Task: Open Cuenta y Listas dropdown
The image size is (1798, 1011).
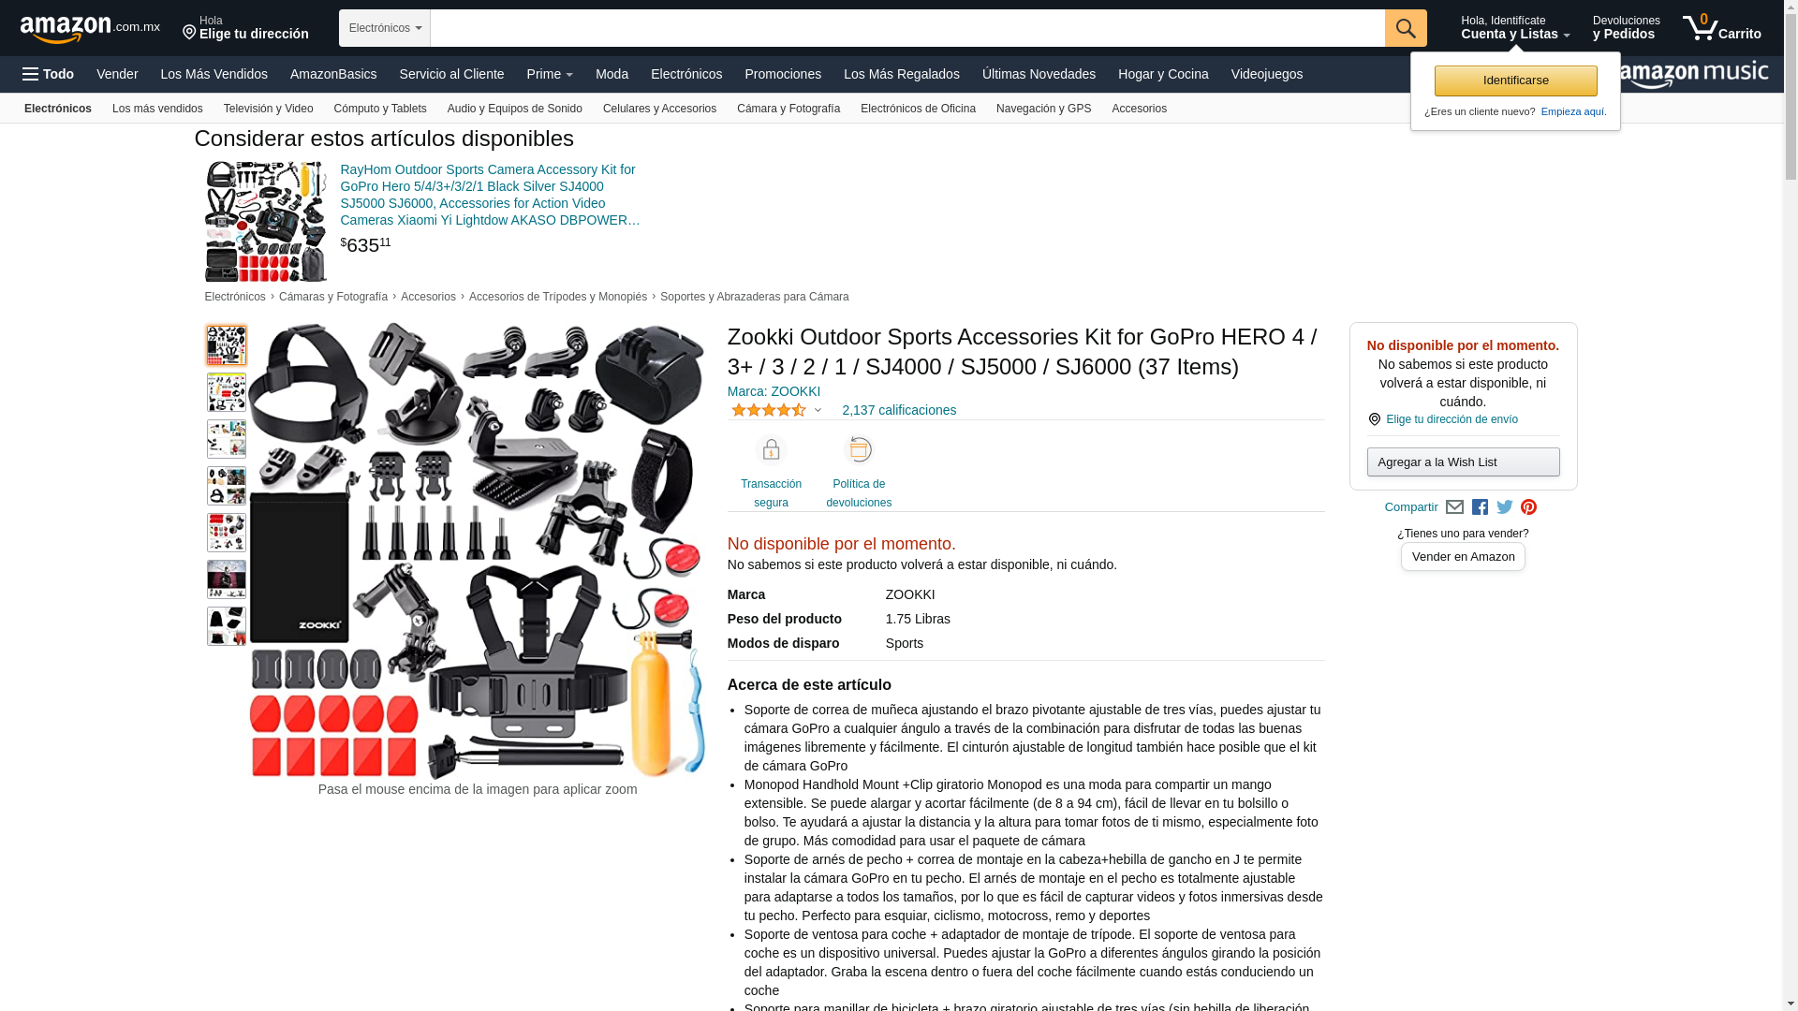Action: (x=1515, y=28)
